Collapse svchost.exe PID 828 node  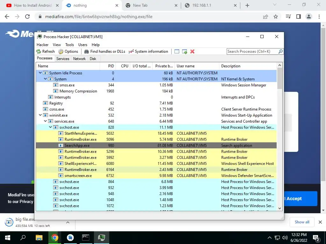click(x=50, y=127)
